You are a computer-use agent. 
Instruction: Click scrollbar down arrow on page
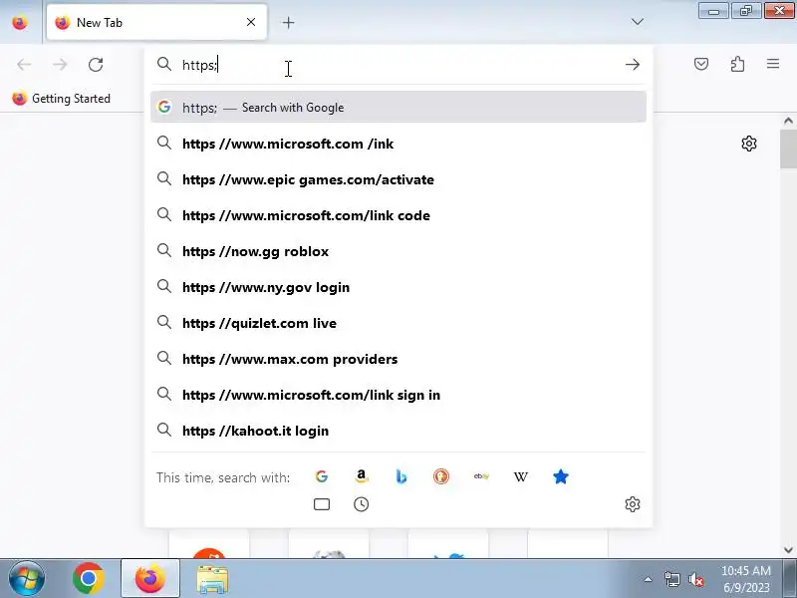(x=788, y=550)
